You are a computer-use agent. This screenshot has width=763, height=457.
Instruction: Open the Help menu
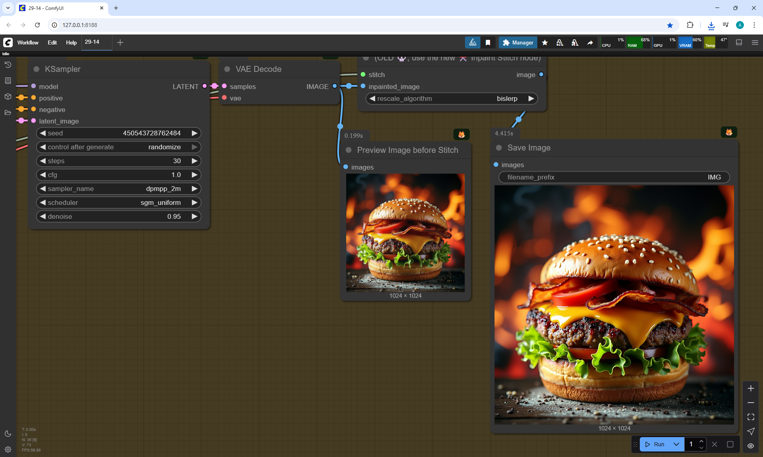71,42
